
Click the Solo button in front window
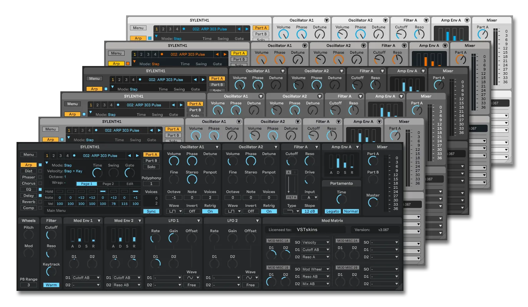(151, 167)
